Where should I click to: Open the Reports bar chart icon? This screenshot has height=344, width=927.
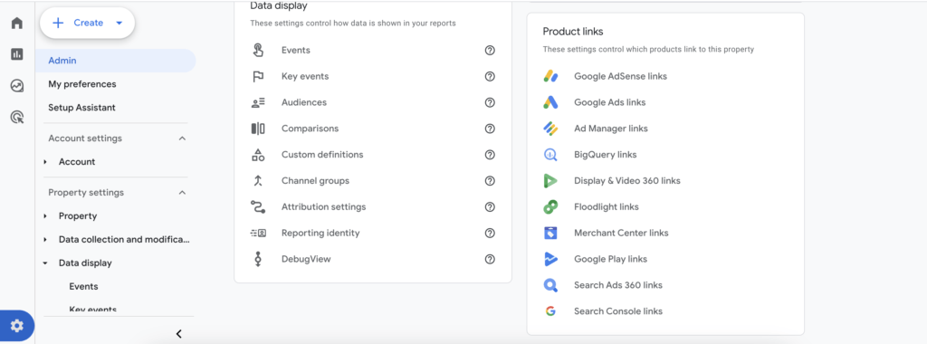17,54
